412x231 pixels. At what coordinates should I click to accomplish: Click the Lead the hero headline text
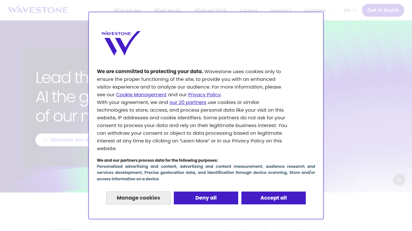click(62, 78)
